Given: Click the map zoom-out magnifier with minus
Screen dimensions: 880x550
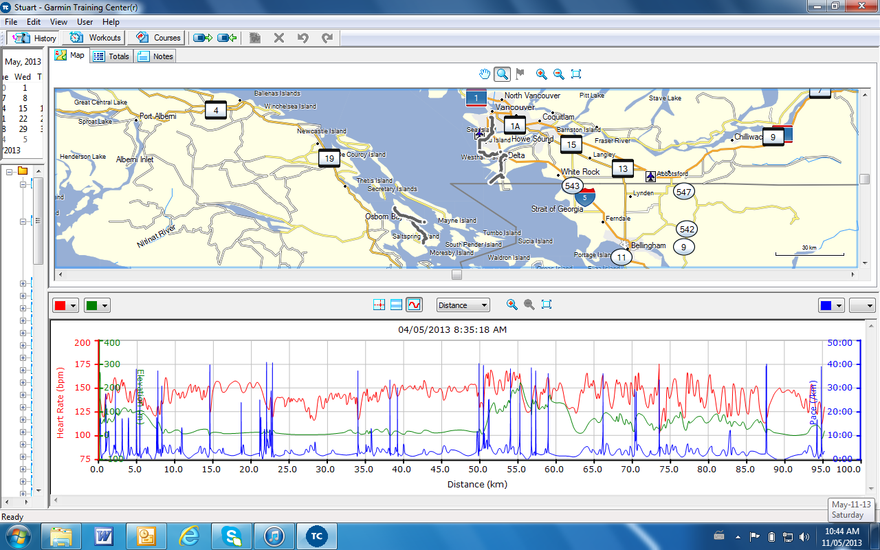Looking at the screenshot, I should point(559,74).
